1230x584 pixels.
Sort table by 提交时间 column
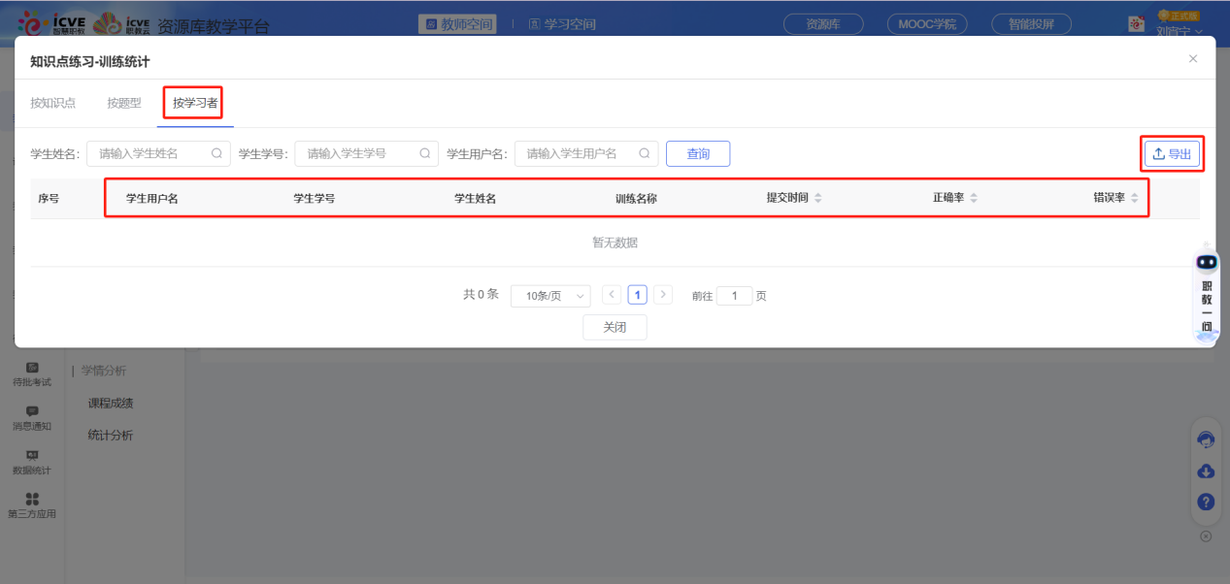[x=817, y=198]
